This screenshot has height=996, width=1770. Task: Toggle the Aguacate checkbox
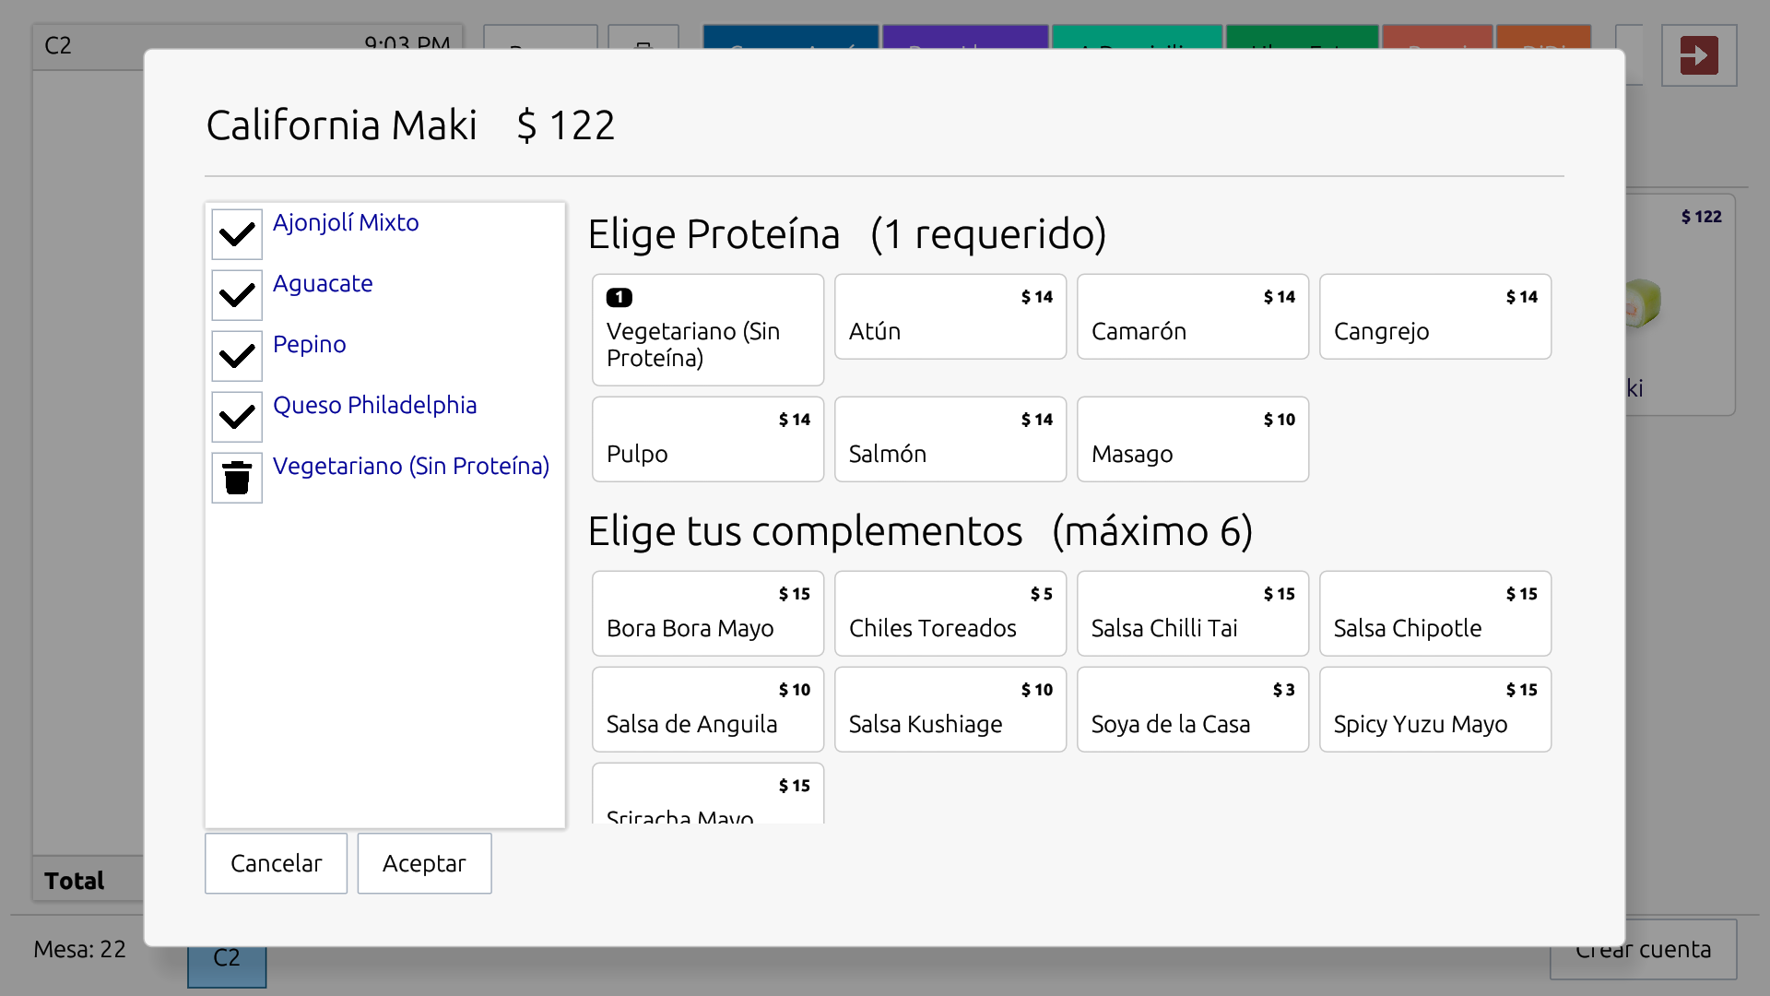click(x=237, y=295)
